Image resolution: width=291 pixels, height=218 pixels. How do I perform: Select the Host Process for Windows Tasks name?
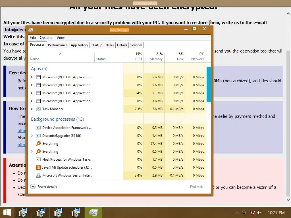pyautogui.click(x=66, y=160)
